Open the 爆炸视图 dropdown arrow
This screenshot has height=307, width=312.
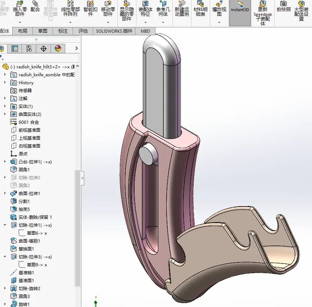219,22
